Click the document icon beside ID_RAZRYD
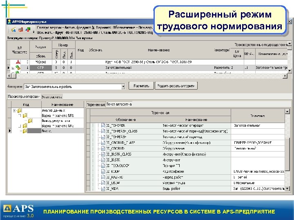This screenshot has width=294, height=220. tap(103, 177)
